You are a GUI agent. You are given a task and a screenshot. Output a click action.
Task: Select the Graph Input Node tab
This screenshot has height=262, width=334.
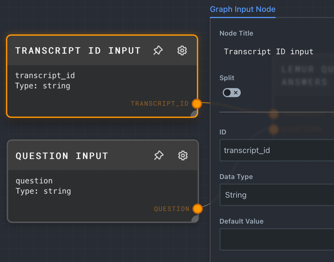pyautogui.click(x=243, y=9)
